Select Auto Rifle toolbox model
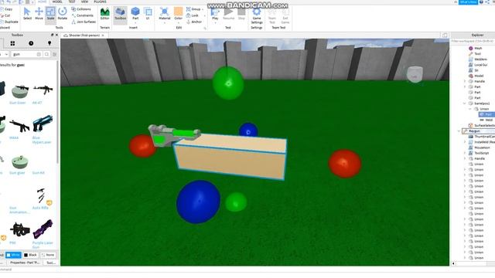Image resolution: width=495 pixels, height=278 pixels. coord(43,198)
